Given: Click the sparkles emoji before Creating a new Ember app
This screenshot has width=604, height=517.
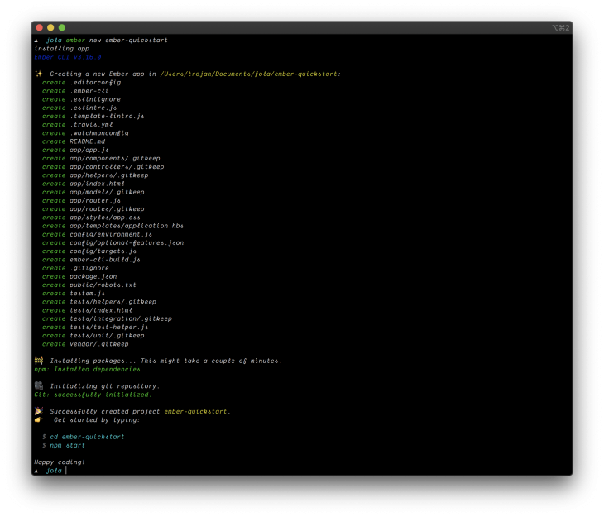Looking at the screenshot, I should (39, 74).
